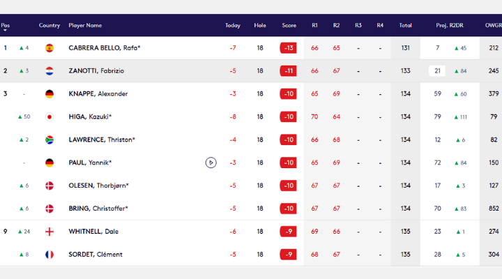This screenshot has height=279, width=502.
Task: Click Zanotti's red -11 score badge
Action: pos(288,71)
